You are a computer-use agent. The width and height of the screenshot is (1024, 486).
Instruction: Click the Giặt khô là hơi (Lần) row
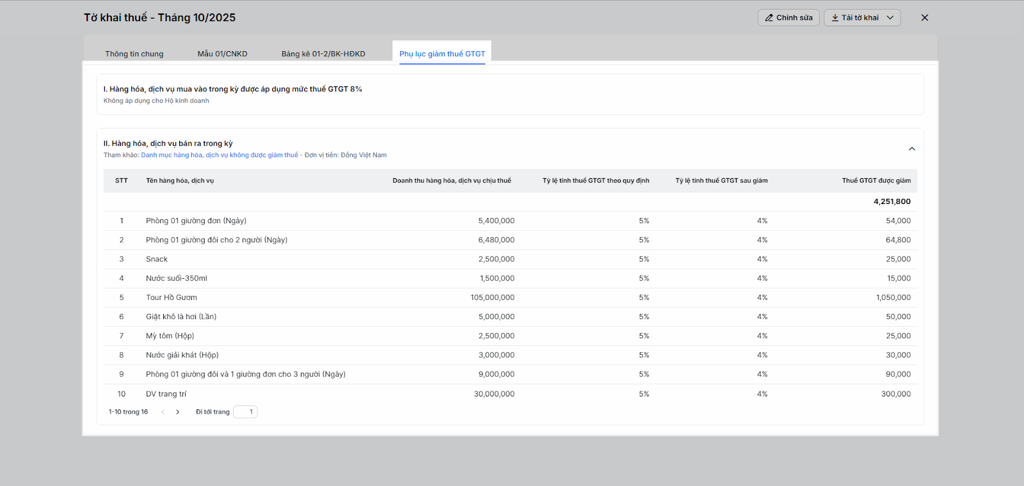(181, 317)
